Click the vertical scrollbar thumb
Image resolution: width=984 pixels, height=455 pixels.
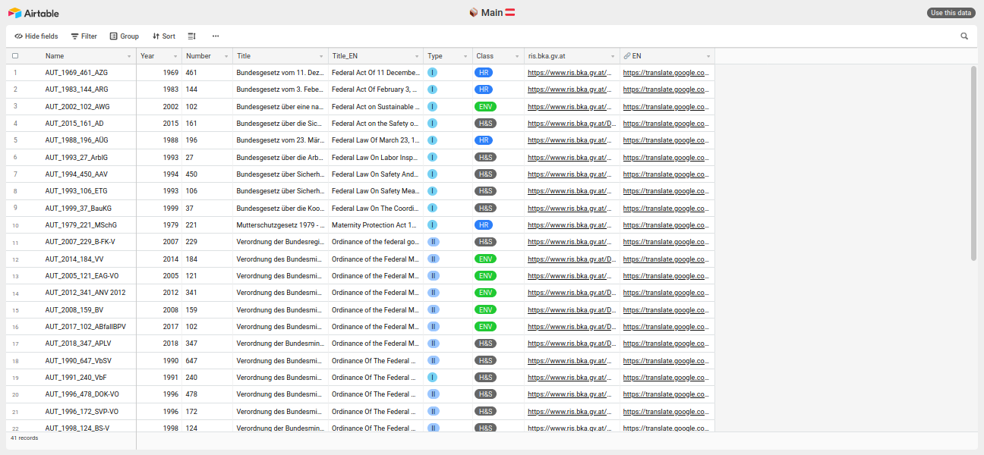[973, 163]
